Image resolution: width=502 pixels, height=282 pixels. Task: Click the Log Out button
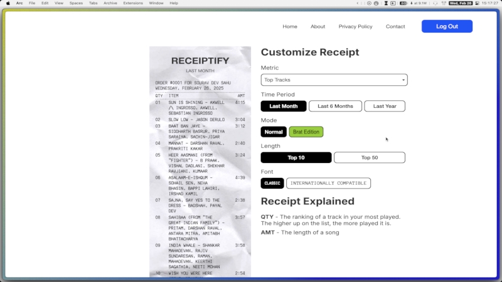447,26
